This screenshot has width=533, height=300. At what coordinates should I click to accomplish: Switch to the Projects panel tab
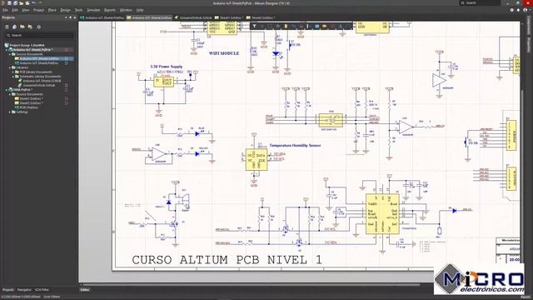(8, 290)
